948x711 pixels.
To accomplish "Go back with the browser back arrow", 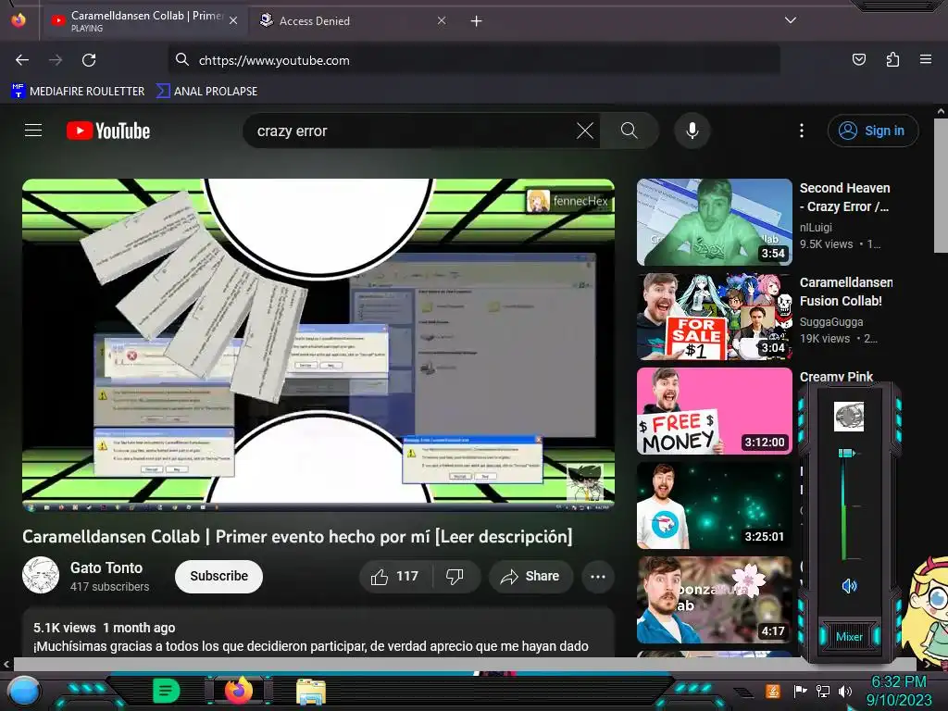I will point(22,60).
